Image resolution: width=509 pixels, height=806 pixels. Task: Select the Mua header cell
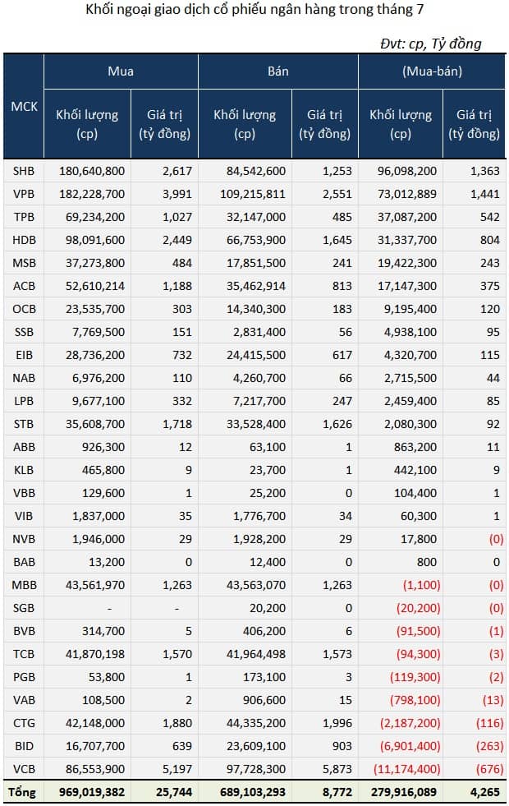pos(121,71)
